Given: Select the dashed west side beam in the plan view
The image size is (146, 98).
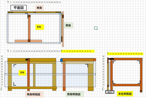Looking at the screenshot, I should (x=63, y=29).
